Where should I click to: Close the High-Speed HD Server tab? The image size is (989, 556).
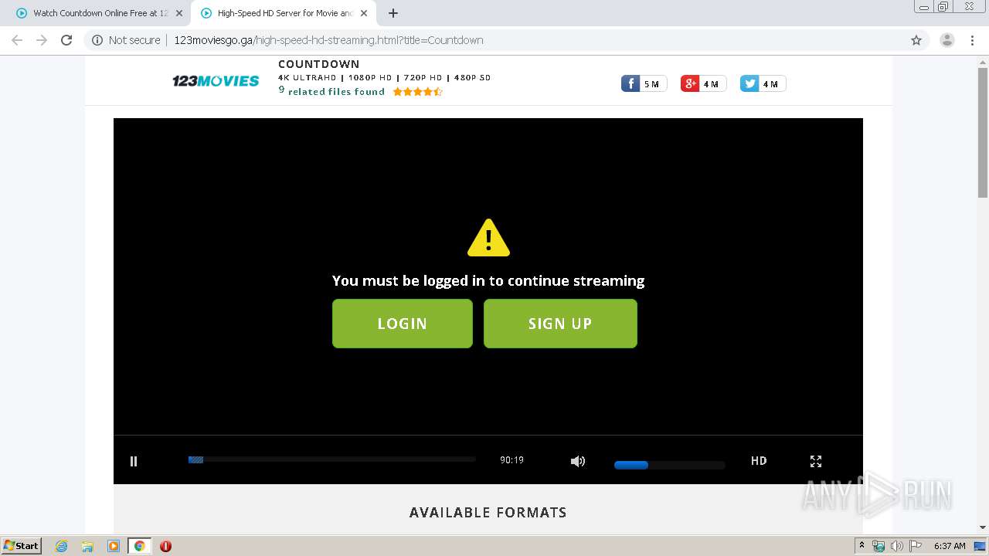point(363,13)
